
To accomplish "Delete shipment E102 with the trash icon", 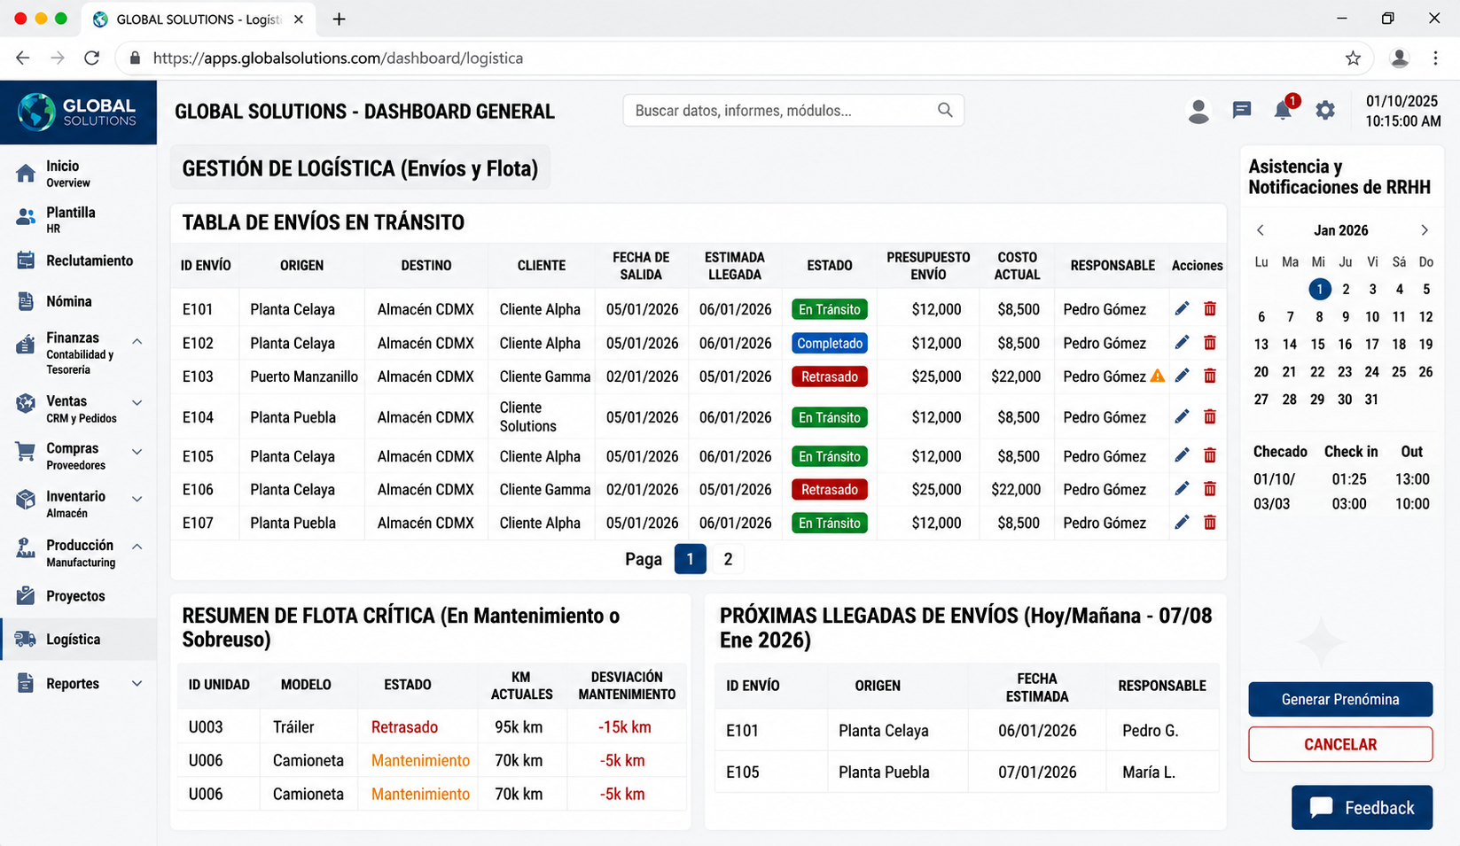I will click(x=1209, y=342).
